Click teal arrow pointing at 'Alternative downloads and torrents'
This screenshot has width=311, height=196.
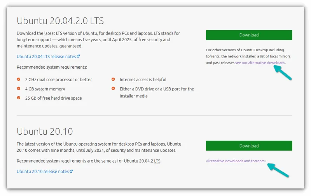click(279, 170)
